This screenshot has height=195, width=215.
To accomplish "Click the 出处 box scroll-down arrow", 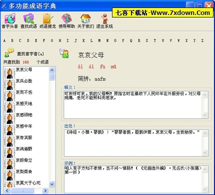I will (205, 153).
